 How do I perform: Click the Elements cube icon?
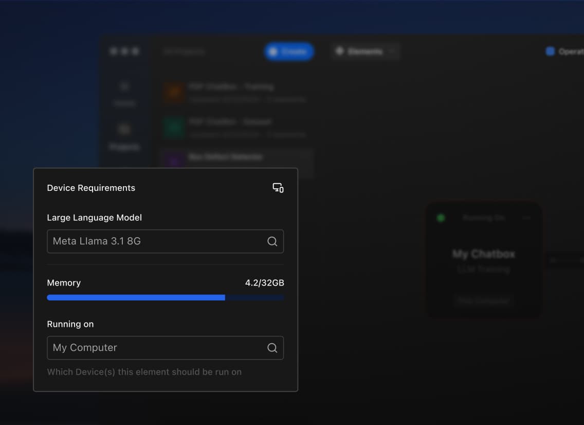pos(340,51)
